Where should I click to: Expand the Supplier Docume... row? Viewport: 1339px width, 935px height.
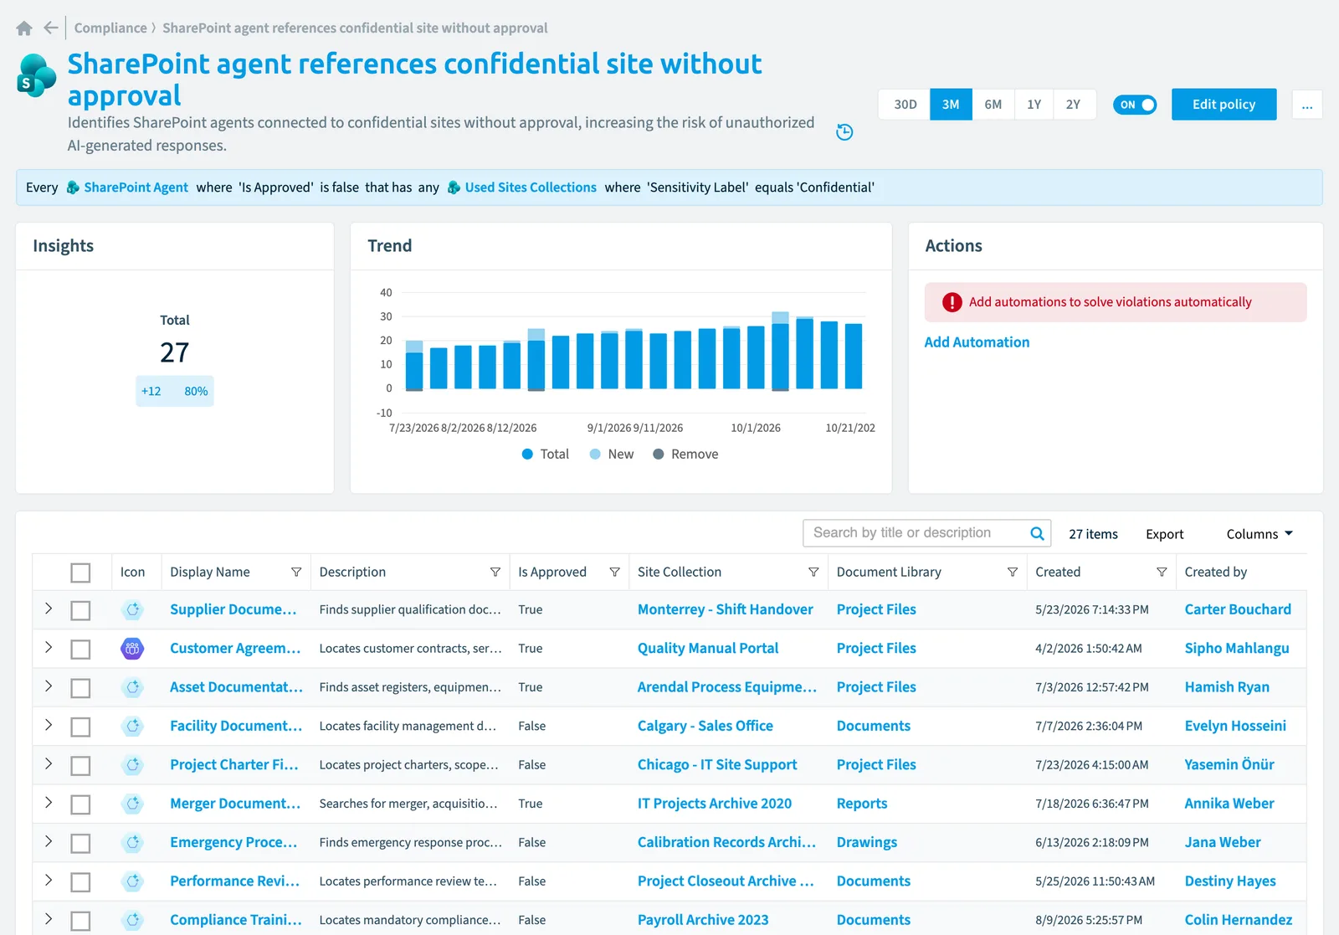[x=49, y=609]
